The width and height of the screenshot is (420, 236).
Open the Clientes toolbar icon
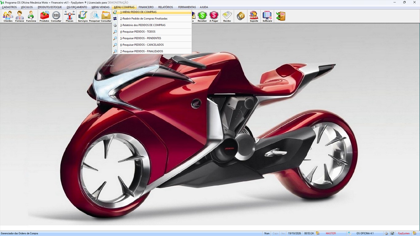(8, 16)
